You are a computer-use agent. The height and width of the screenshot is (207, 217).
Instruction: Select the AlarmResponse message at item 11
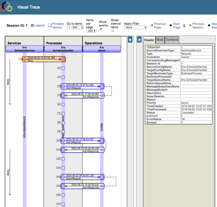(82, 150)
